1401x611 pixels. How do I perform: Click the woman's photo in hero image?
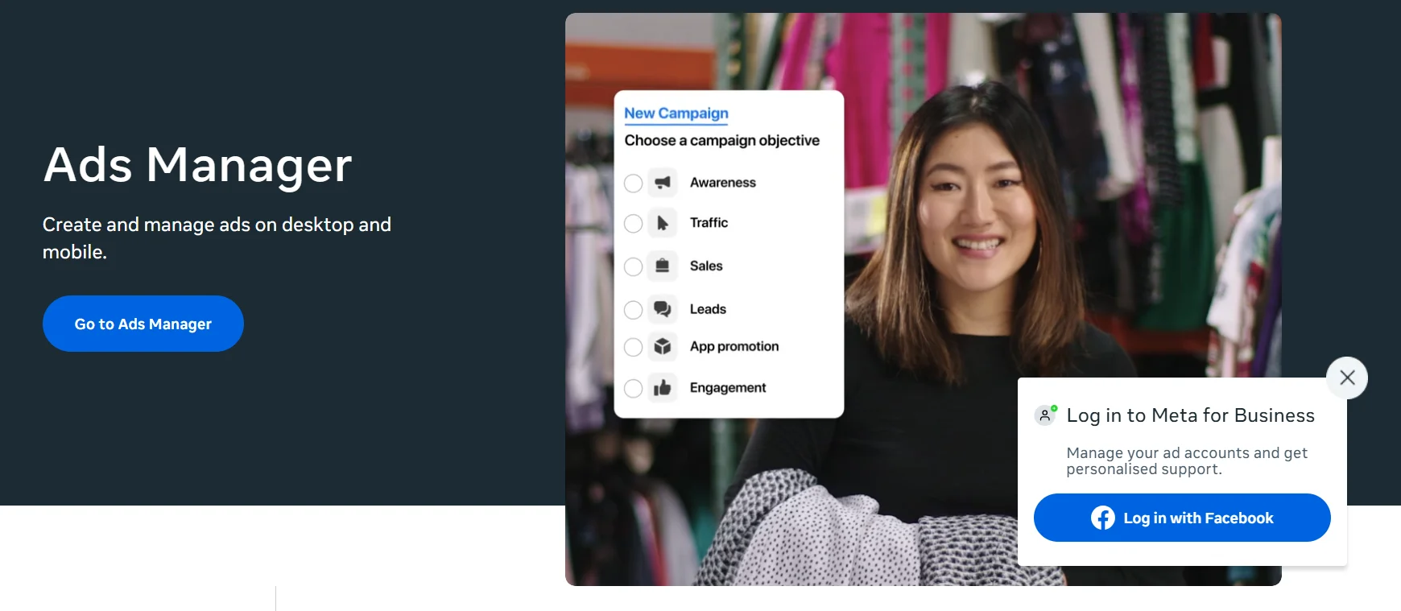923,299
